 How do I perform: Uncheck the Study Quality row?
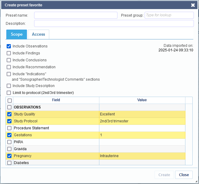(9, 114)
